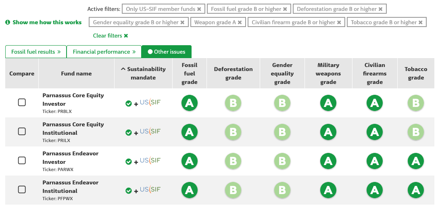Click the Tobacco grade column header
Screen dimensions: 440x207
point(416,73)
